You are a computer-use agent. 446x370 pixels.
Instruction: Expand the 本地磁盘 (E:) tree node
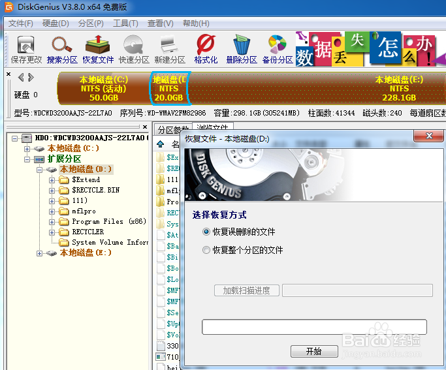[x=39, y=253]
